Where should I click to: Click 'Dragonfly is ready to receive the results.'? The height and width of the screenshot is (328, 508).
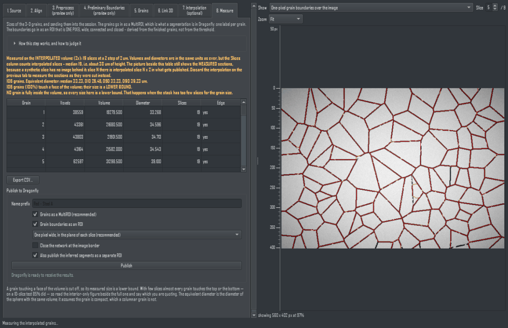[42, 275]
